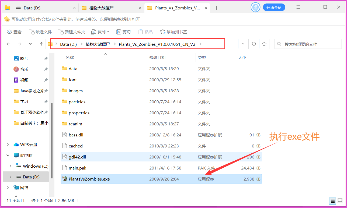
Task: Click the user avatar icon
Action: coord(255,7)
